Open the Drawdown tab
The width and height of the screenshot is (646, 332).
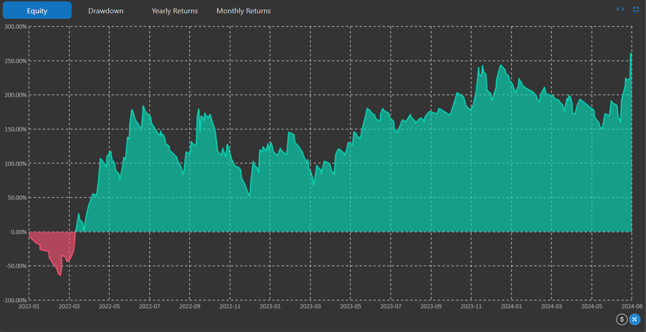click(x=106, y=11)
